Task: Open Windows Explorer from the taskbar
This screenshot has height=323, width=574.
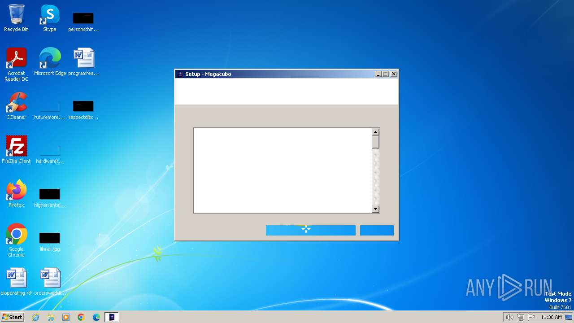Action: [x=51, y=317]
